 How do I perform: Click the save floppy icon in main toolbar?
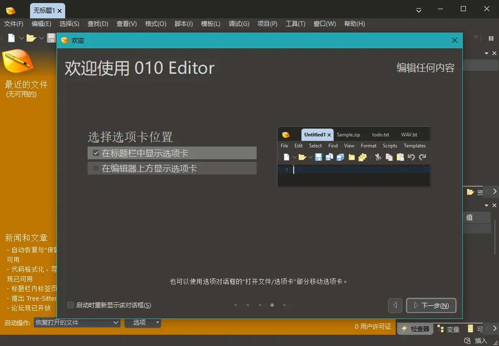pos(51,38)
